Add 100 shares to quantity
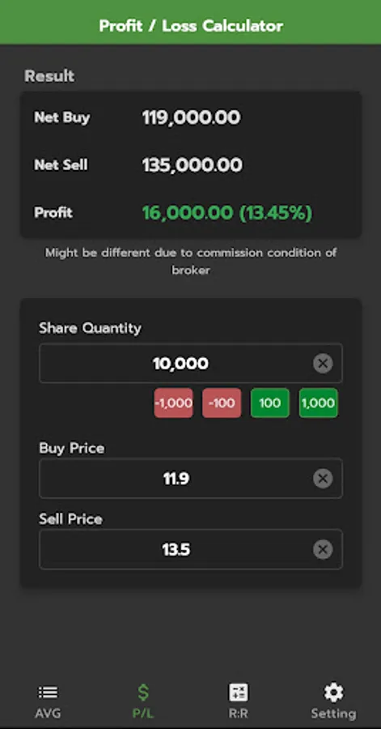This screenshot has width=381, height=729. click(x=270, y=403)
